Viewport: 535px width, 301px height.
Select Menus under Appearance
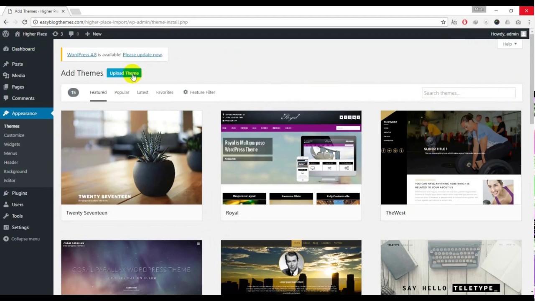point(10,153)
